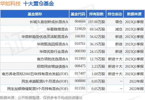Click the 数据来源 column header
This screenshot has height=100, width=145.
134,14
